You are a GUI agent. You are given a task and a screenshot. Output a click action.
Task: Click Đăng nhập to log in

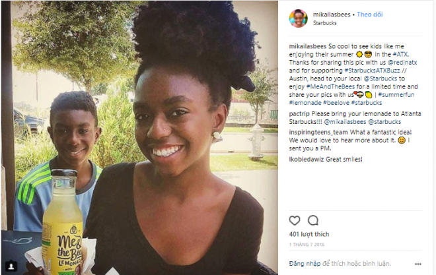point(305,264)
